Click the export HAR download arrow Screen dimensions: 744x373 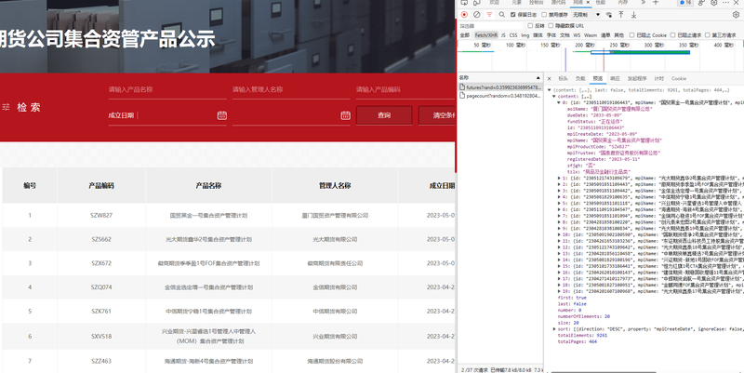(x=633, y=15)
